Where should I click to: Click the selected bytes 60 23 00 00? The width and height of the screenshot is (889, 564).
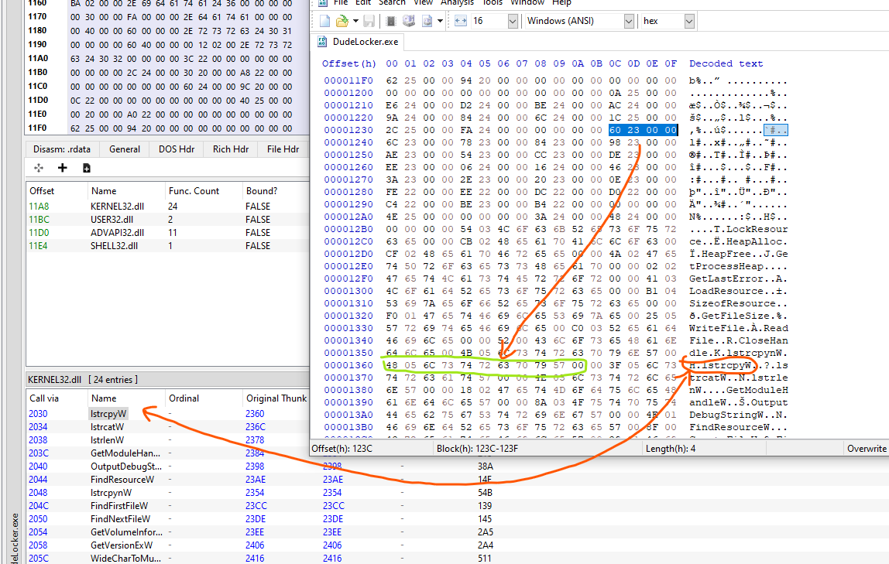pos(643,130)
